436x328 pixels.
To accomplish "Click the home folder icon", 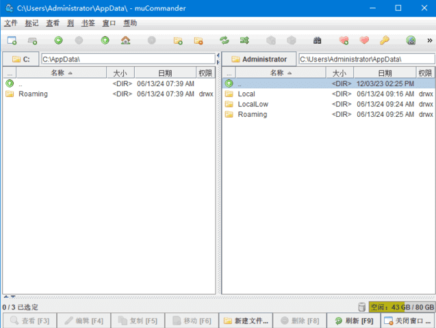I will pos(125,40).
